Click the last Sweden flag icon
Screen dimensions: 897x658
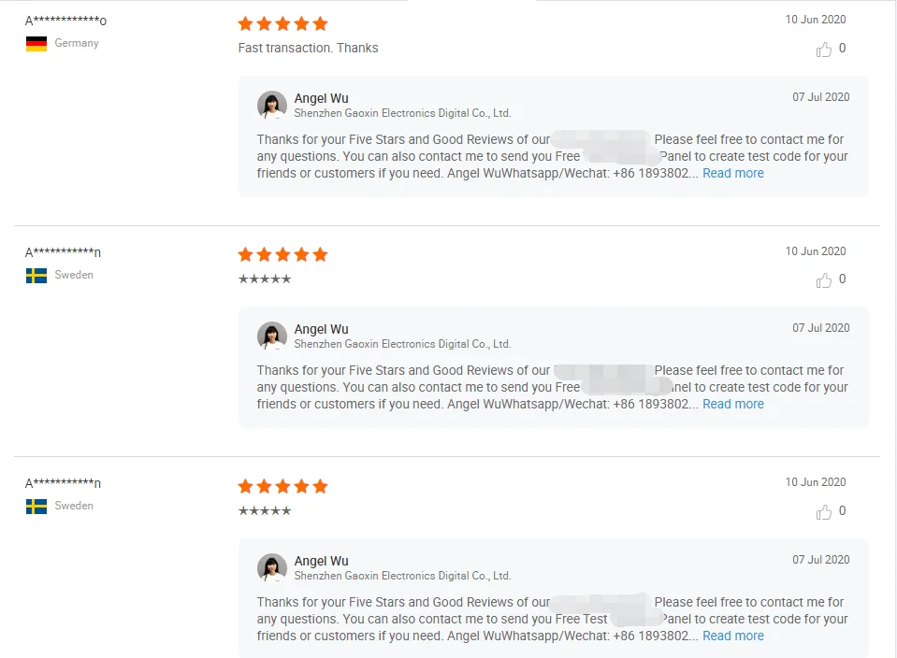pos(36,507)
